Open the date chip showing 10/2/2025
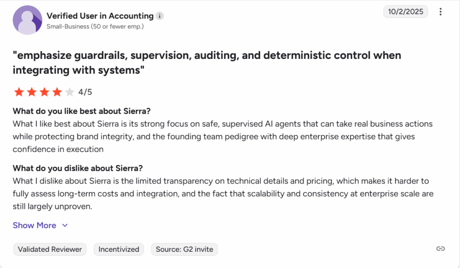Viewport: 460px width, 268px height. (405, 12)
